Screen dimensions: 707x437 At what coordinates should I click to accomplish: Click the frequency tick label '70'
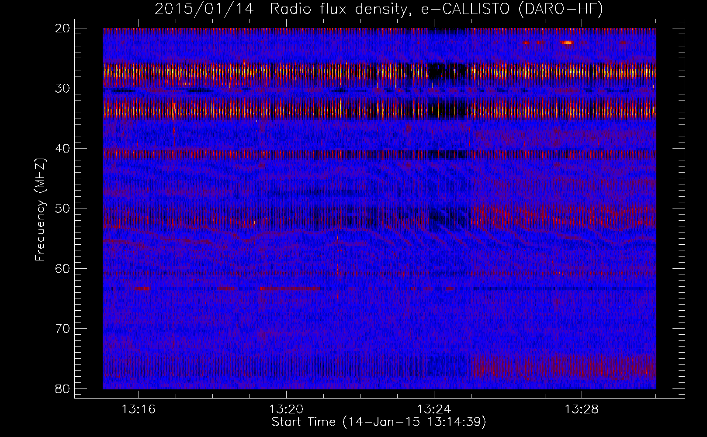click(x=63, y=329)
